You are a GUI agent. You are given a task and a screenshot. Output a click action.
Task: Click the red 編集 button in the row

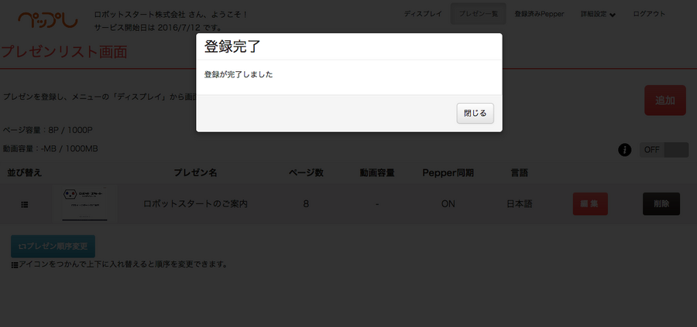click(x=589, y=204)
